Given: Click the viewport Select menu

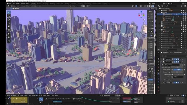Looking at the screenshot, I should pyautogui.click(x=28, y=6).
